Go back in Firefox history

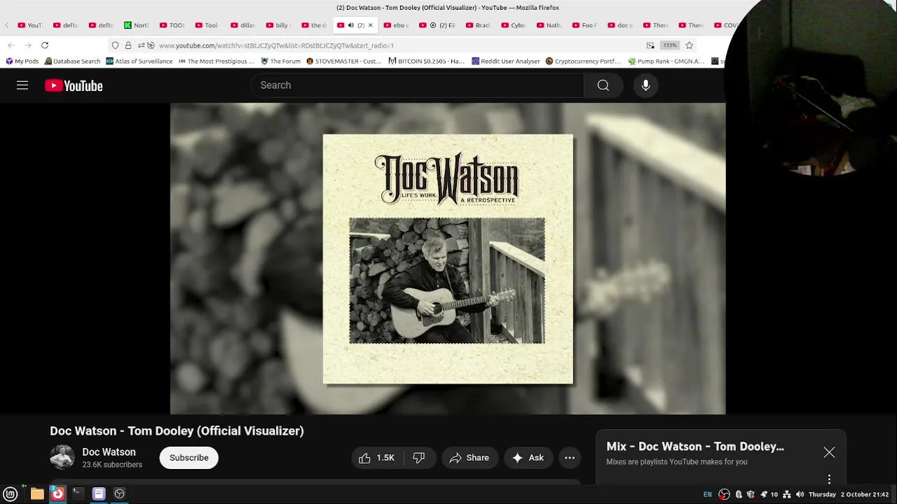click(x=11, y=45)
